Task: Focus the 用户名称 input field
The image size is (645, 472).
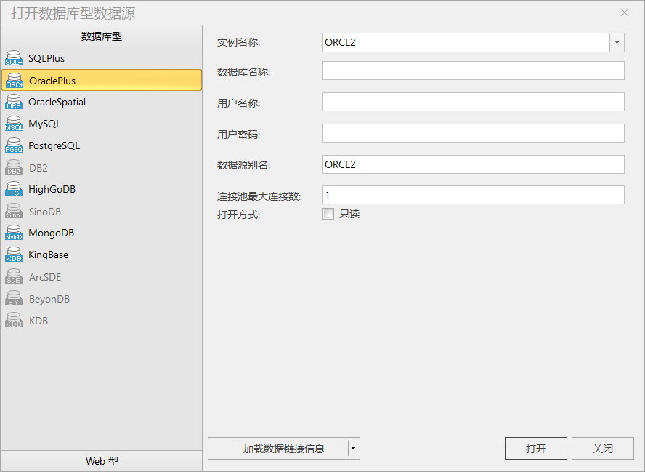Action: click(x=474, y=102)
